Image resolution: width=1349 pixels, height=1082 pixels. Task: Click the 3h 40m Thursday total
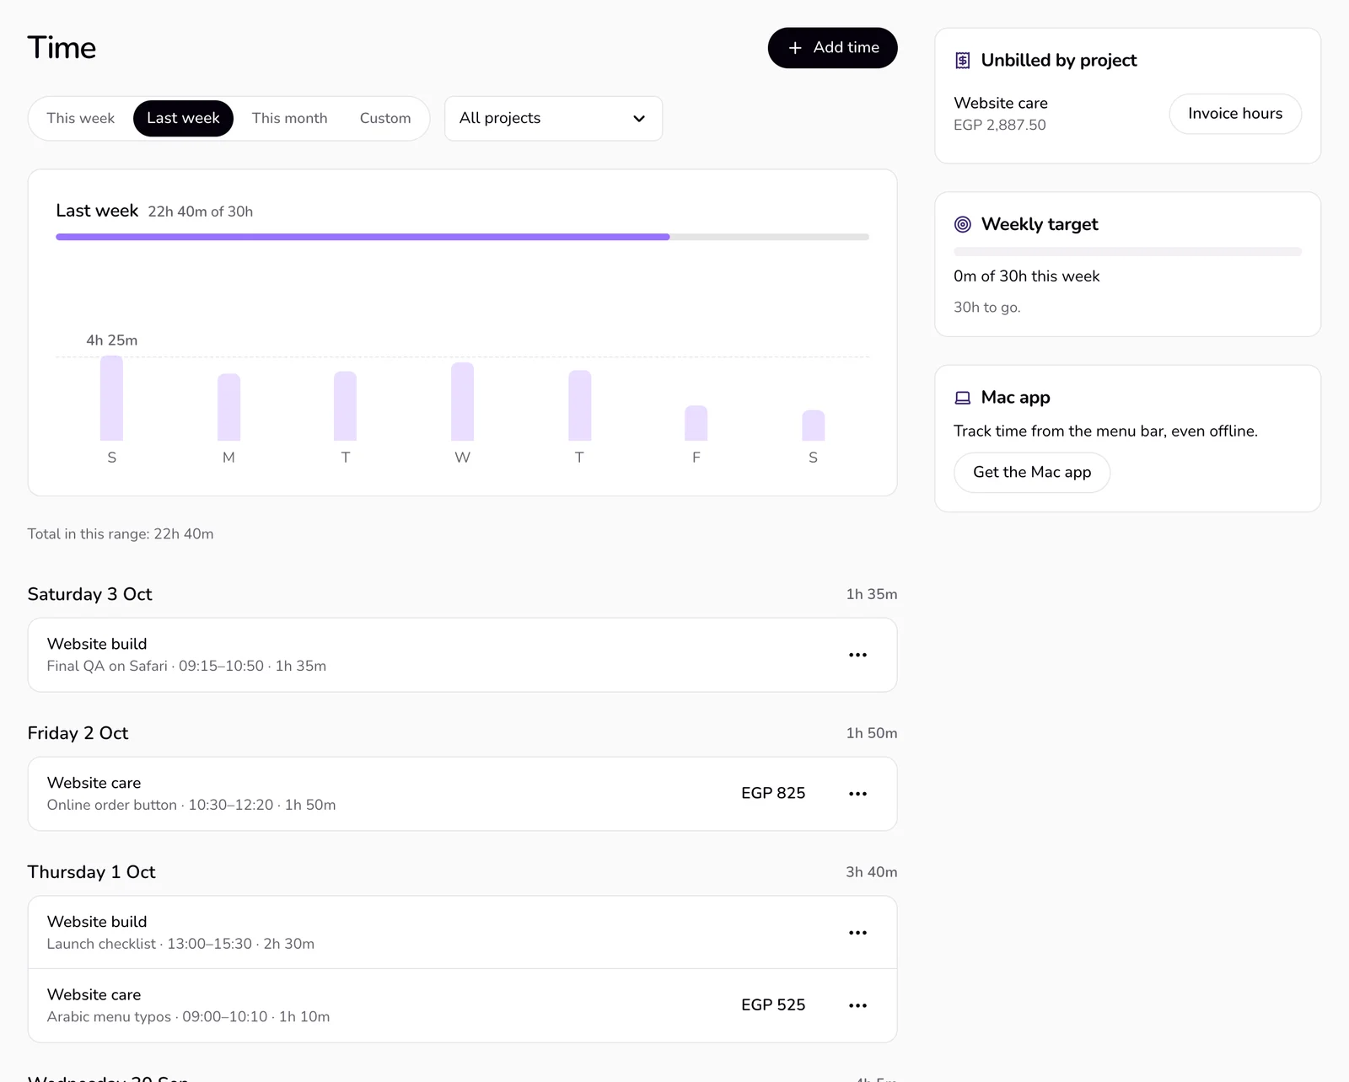[x=872, y=872]
